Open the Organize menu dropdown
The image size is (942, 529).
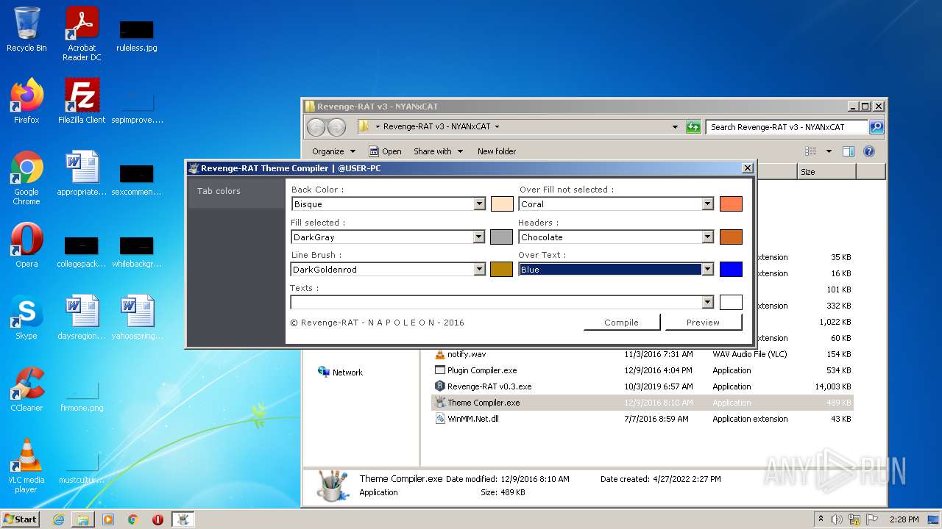pos(333,151)
